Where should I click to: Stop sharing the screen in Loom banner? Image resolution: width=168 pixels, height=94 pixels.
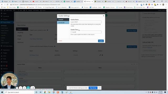point(93,88)
